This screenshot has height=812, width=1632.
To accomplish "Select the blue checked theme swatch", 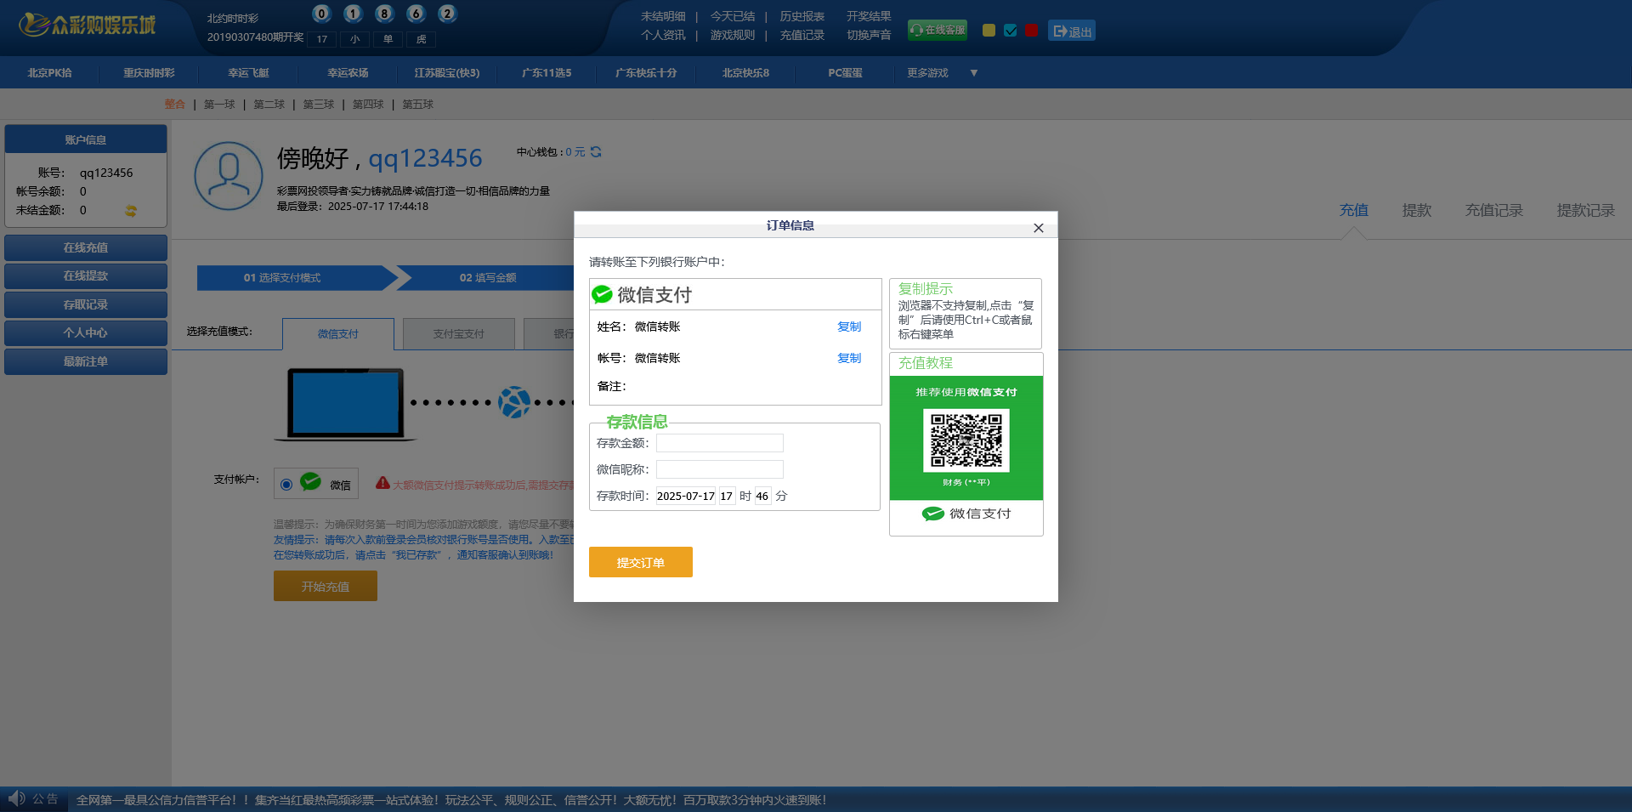I will (x=1010, y=31).
